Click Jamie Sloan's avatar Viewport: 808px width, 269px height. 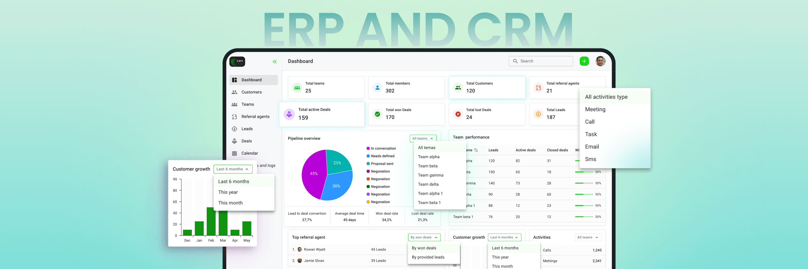coord(300,261)
